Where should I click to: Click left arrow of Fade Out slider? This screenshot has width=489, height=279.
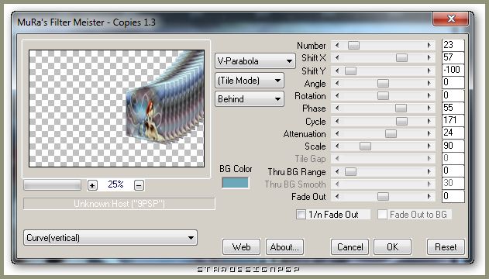(337, 196)
